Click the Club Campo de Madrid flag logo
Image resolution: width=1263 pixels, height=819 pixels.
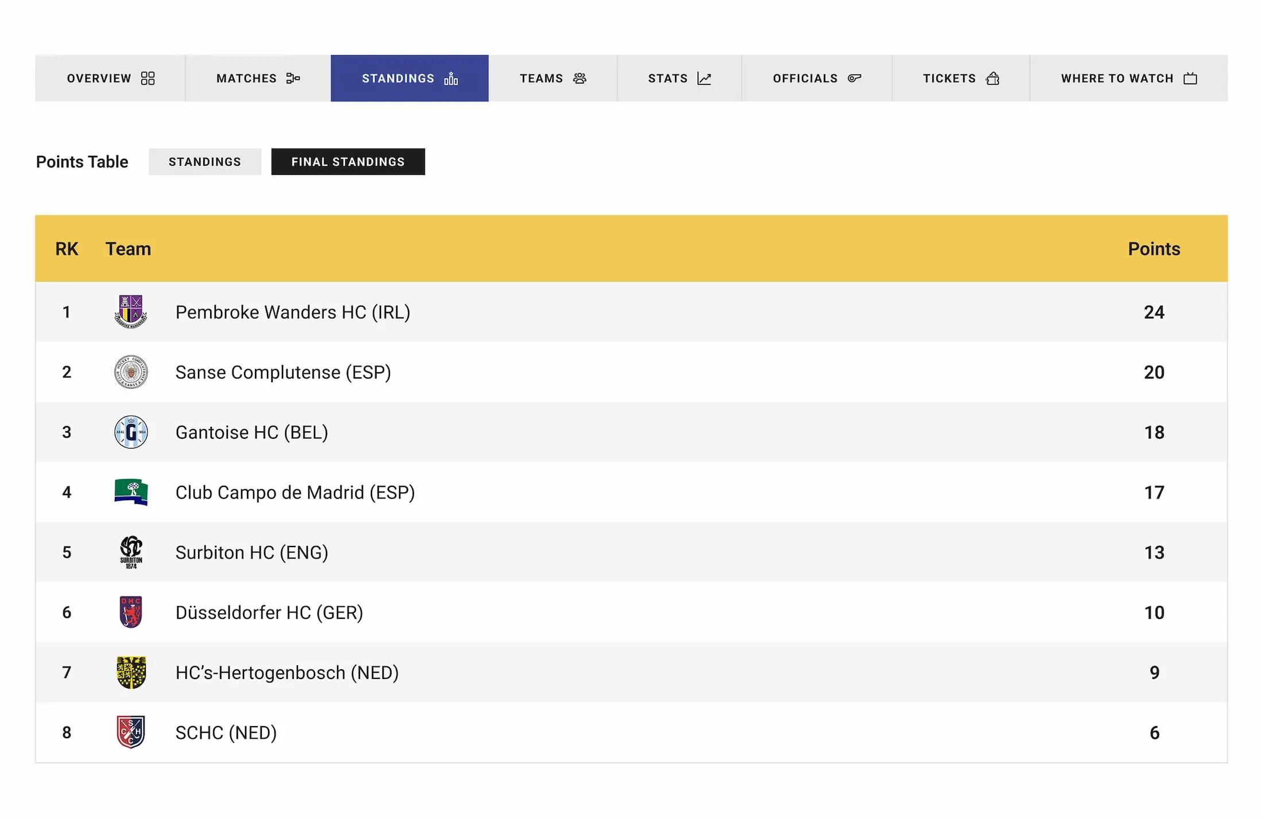coord(131,492)
